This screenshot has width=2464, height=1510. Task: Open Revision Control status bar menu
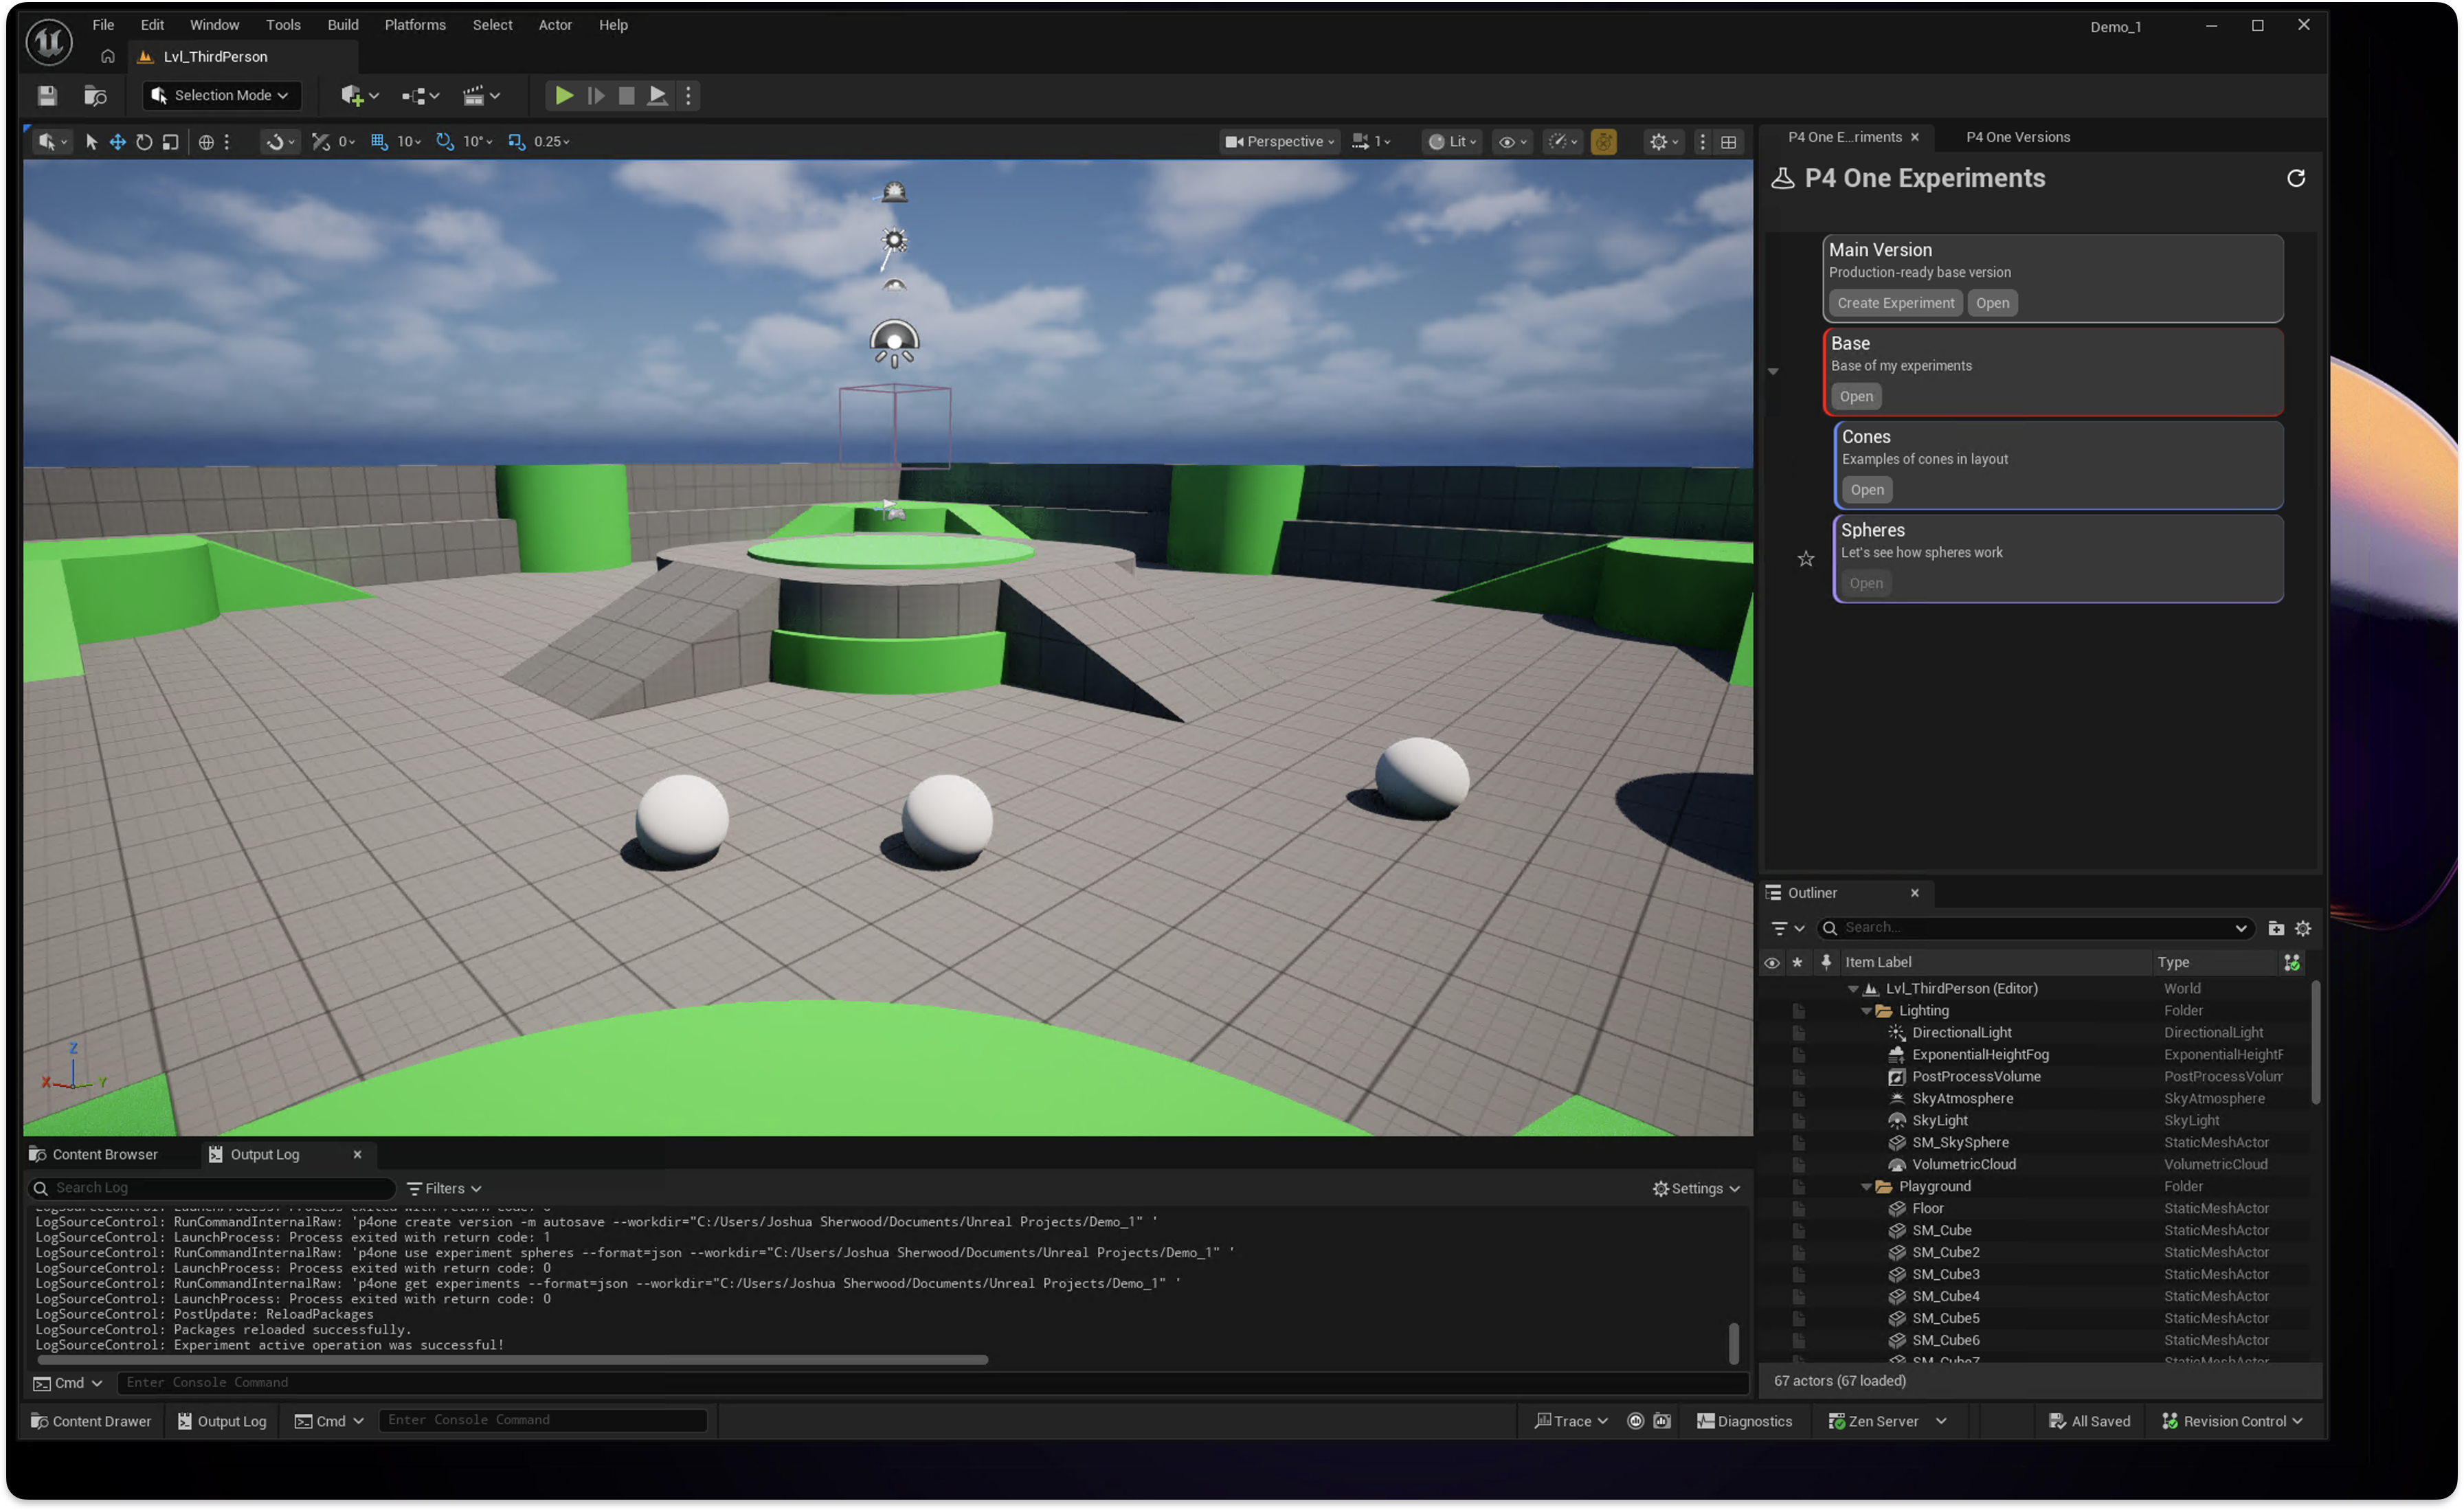(x=2232, y=1421)
